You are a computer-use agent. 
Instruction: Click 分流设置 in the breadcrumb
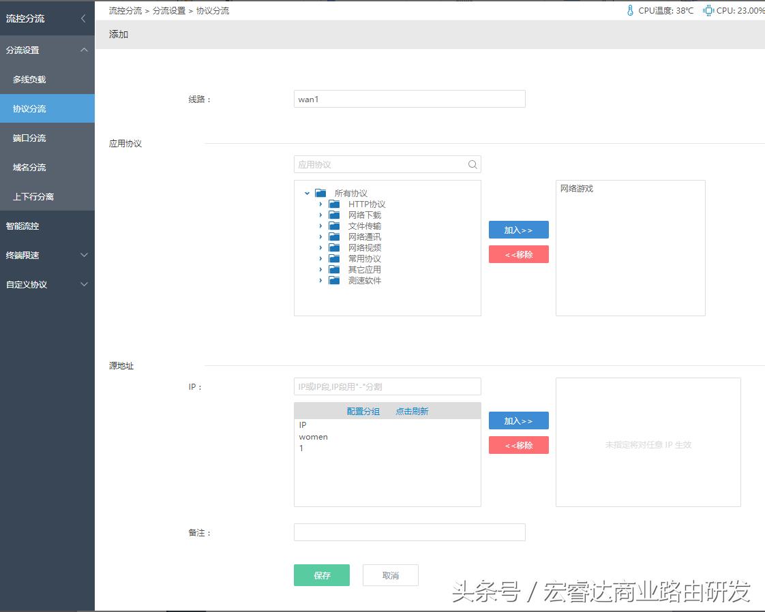(169, 10)
